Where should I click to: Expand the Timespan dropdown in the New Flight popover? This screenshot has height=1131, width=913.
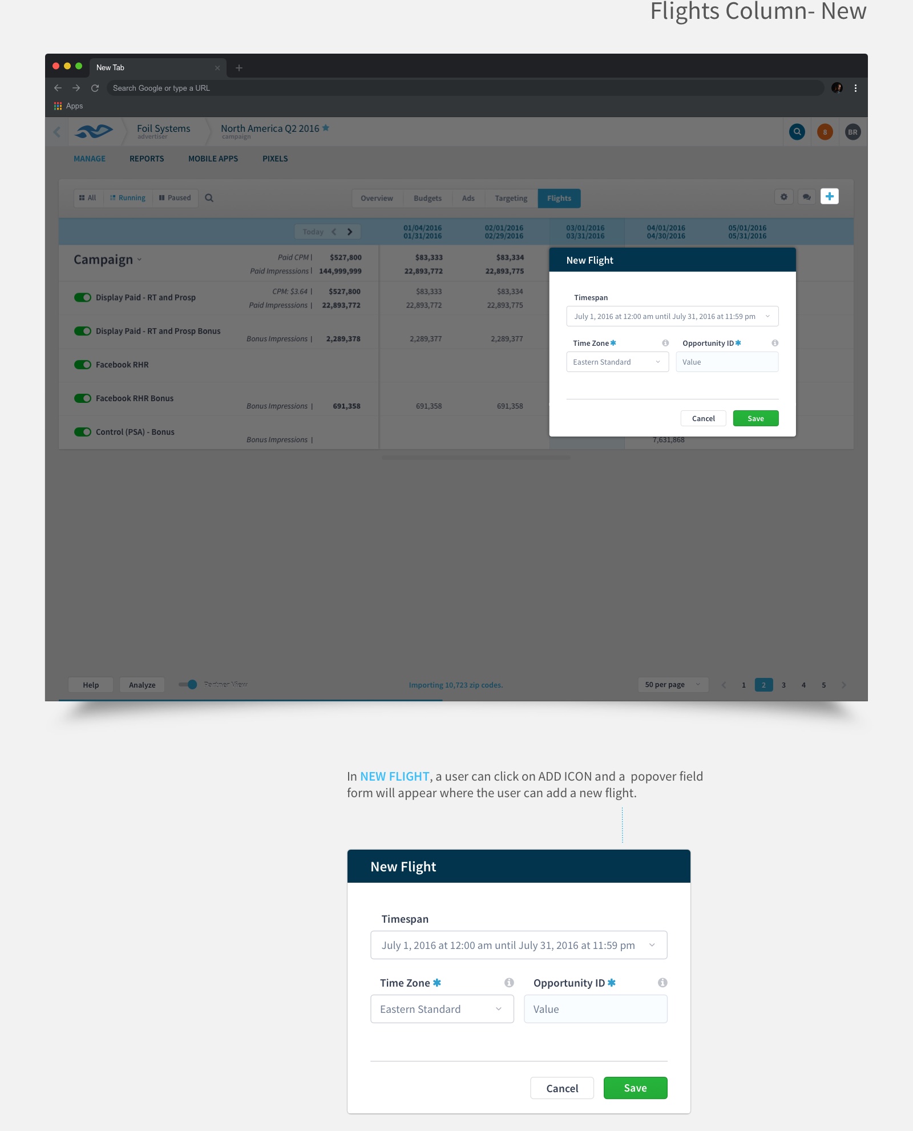point(672,316)
